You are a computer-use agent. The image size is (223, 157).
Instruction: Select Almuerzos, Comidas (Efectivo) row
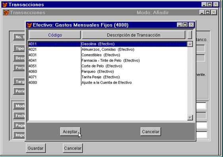[x=108, y=49]
